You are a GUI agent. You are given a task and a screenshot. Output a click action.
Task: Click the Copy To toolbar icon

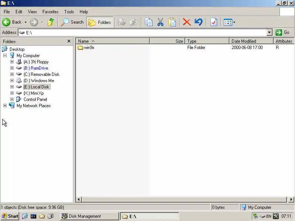click(134, 22)
